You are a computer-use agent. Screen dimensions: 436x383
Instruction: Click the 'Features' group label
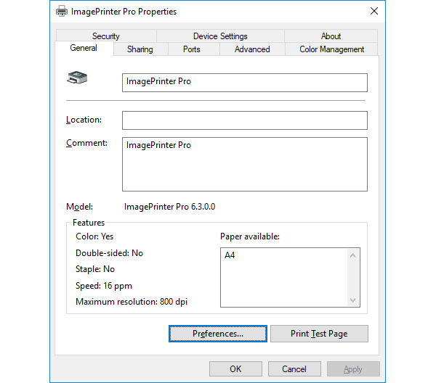click(x=89, y=223)
